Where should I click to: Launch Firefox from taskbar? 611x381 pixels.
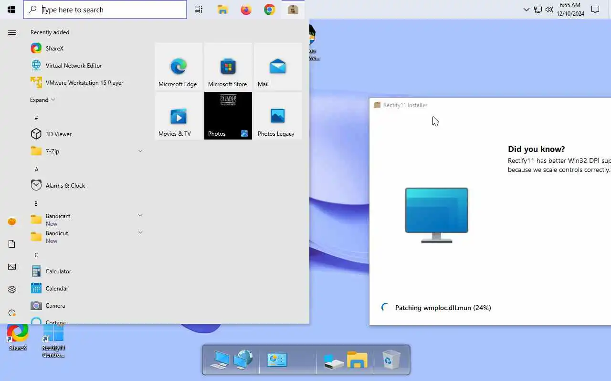(x=246, y=10)
